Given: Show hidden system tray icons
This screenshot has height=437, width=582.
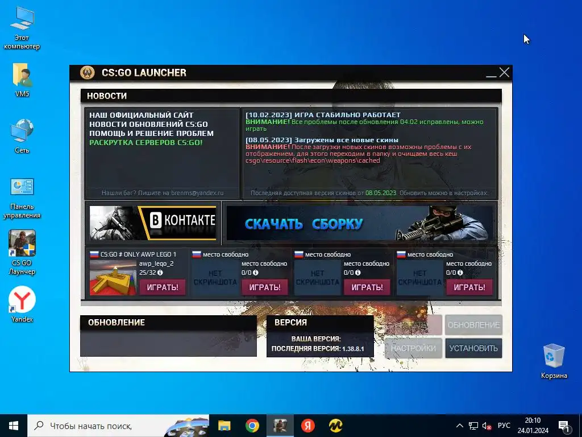Looking at the screenshot, I should pyautogui.click(x=459, y=426).
